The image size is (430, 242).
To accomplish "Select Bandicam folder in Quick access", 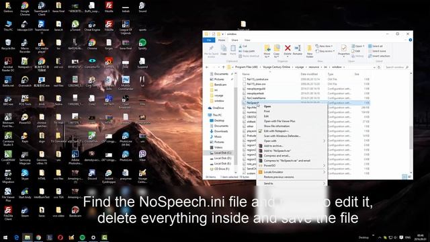I will 220,85.
